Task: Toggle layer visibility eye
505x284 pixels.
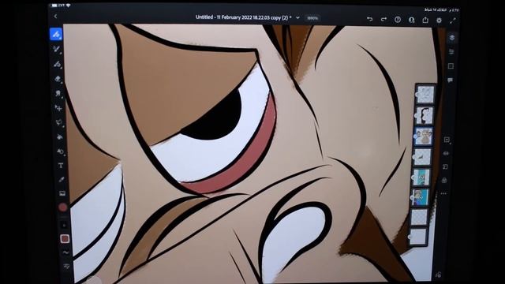Action: click(446, 153)
